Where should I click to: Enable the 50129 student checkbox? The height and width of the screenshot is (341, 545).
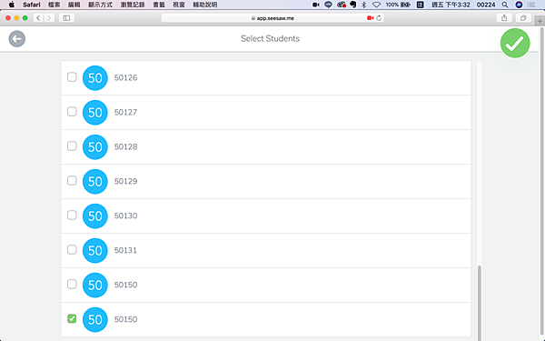(x=72, y=181)
